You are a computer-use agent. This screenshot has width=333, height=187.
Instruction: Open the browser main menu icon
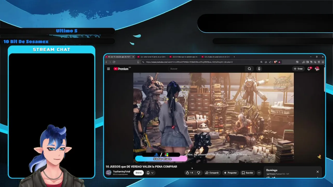click(x=323, y=62)
